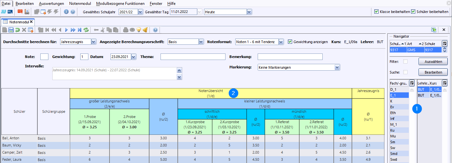Screen dimensions: 452x163
Task: Open column chooser beside Schule header
Action: 445,43
